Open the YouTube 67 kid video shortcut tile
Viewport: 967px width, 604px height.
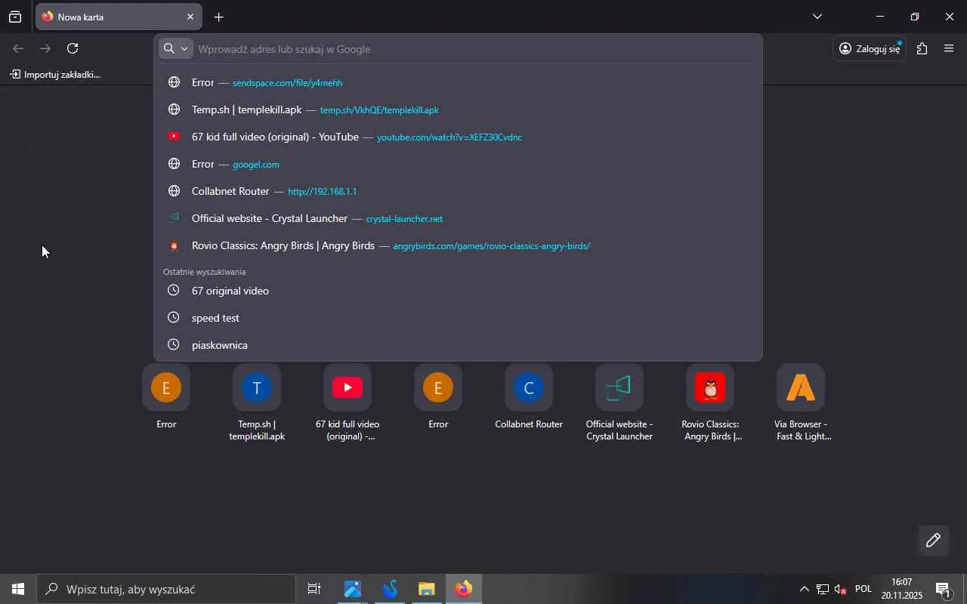[x=348, y=403]
